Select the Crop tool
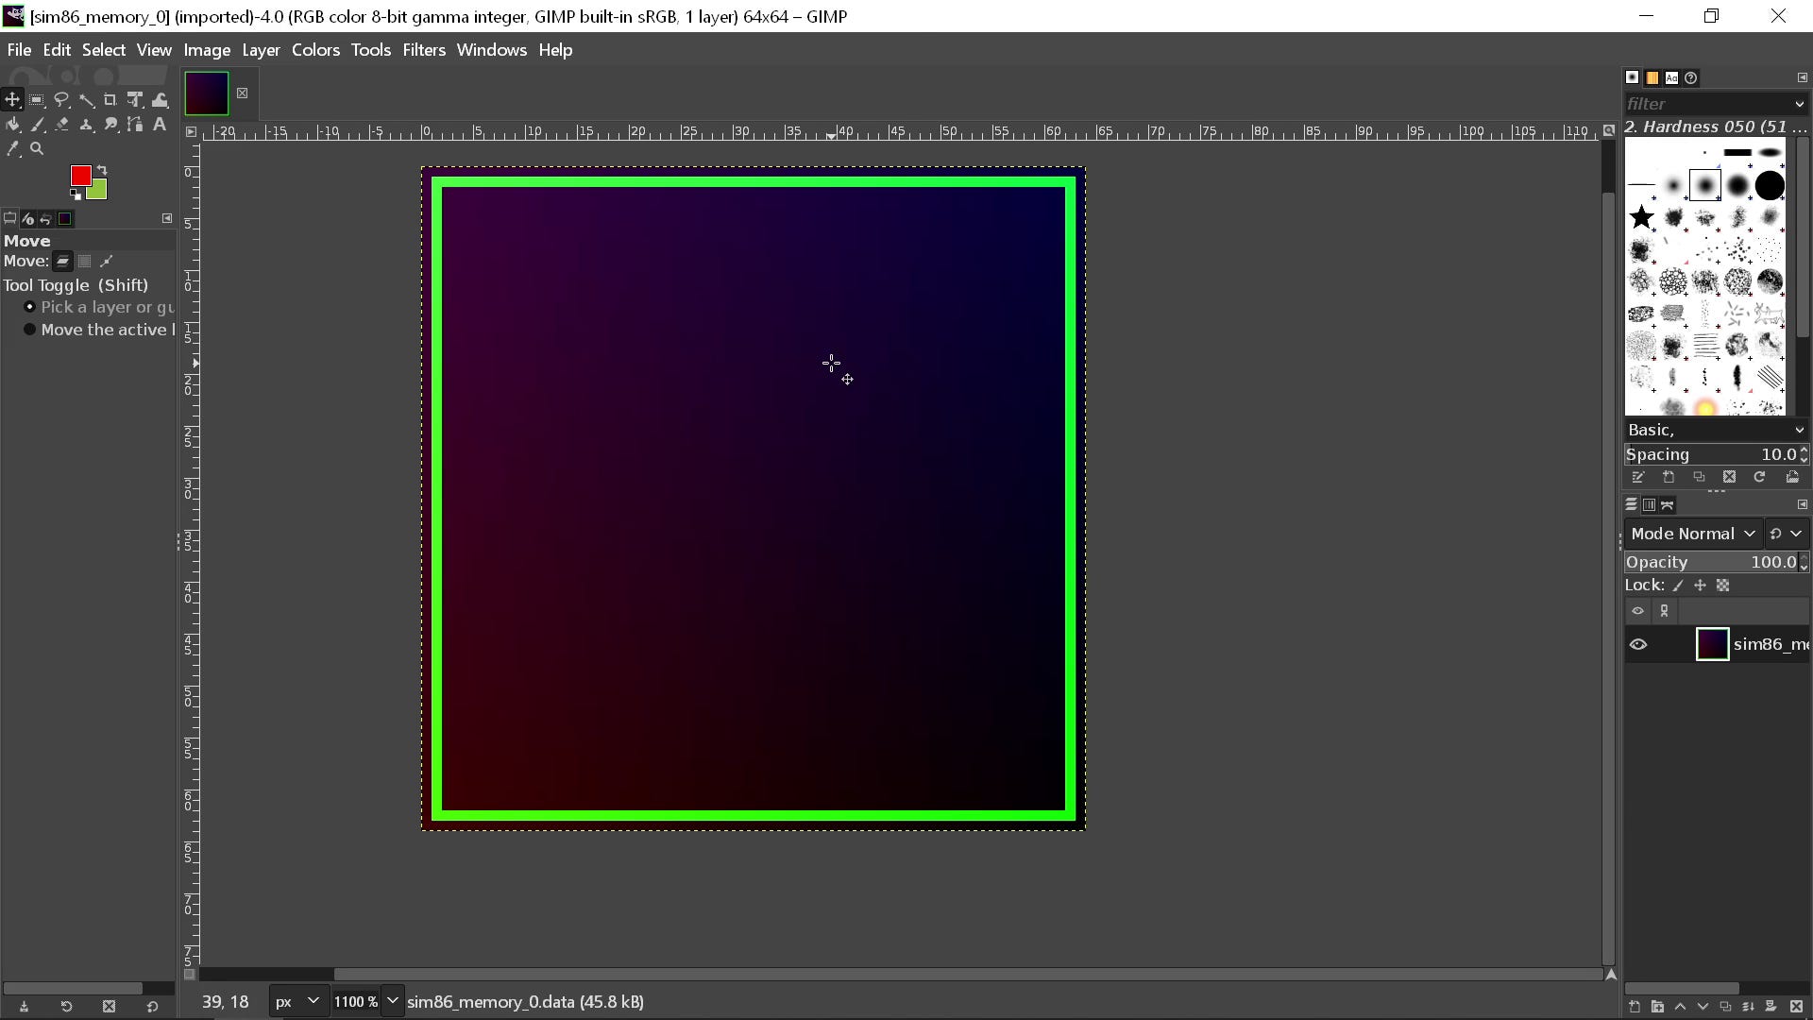1813x1020 pixels. (x=110, y=99)
